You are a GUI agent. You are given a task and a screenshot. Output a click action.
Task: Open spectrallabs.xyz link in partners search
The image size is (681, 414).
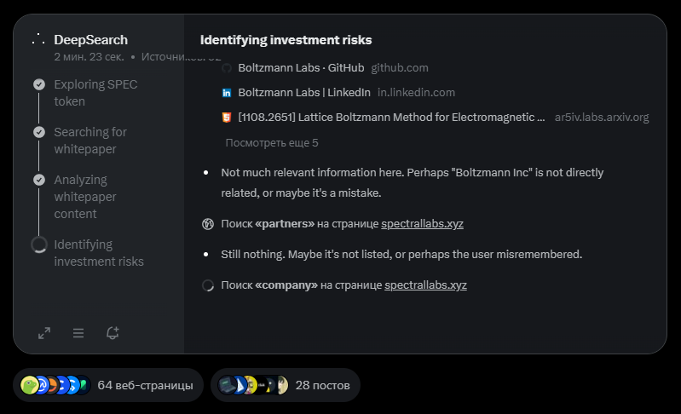point(422,224)
